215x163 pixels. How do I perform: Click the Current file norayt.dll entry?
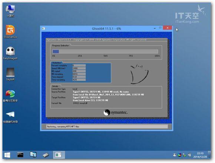[x=80, y=103]
